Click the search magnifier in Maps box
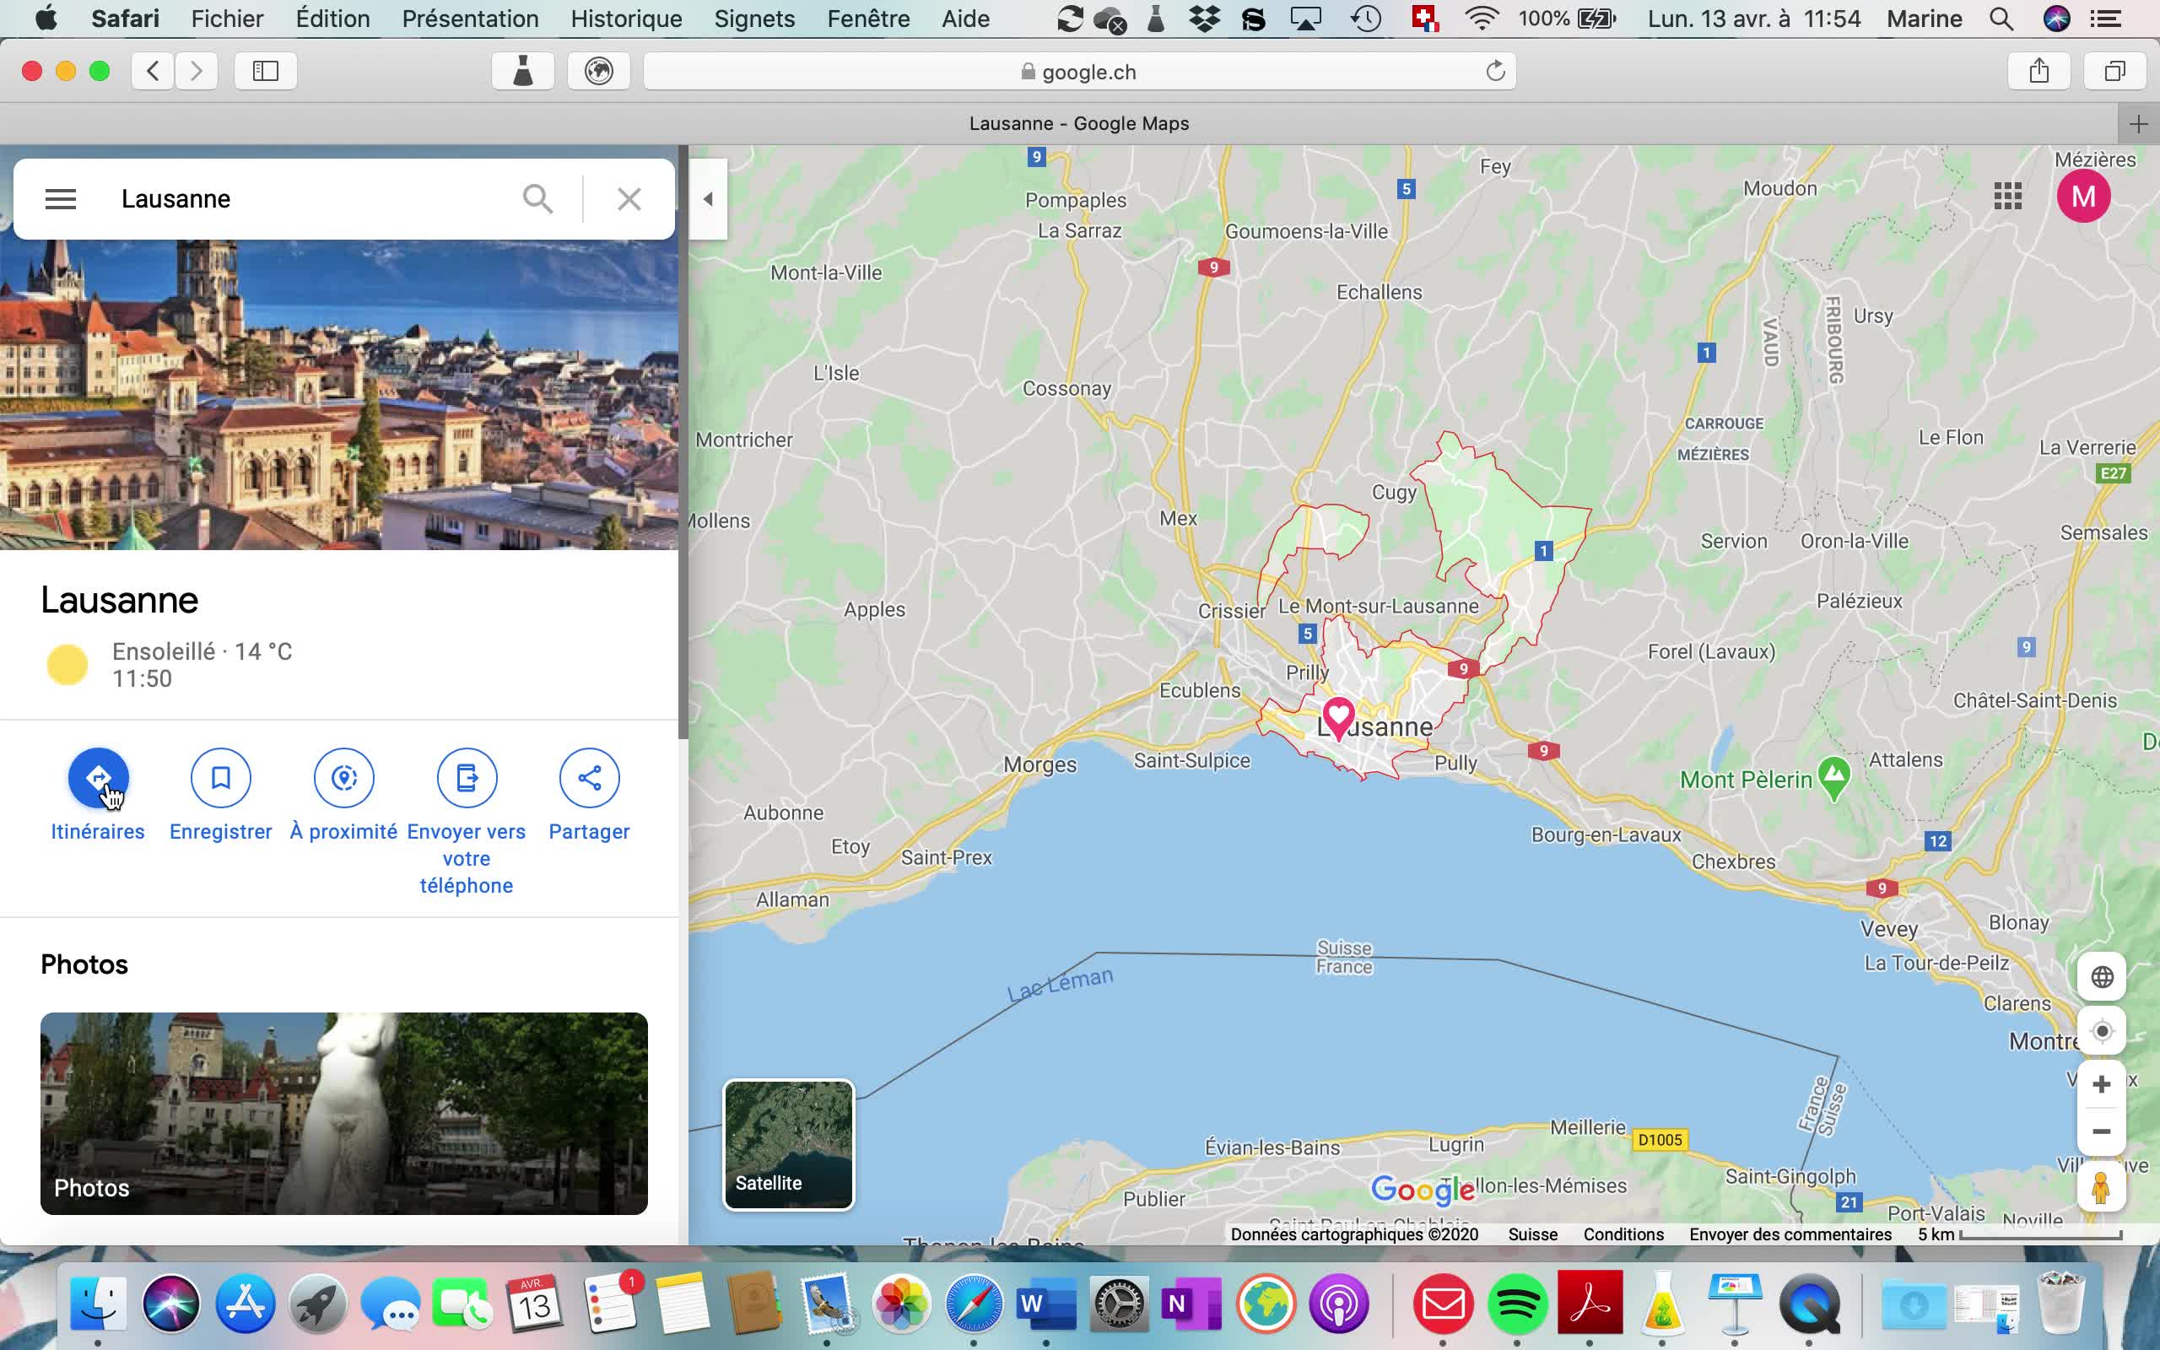Screen dimensions: 2160x1350 pos(537,198)
